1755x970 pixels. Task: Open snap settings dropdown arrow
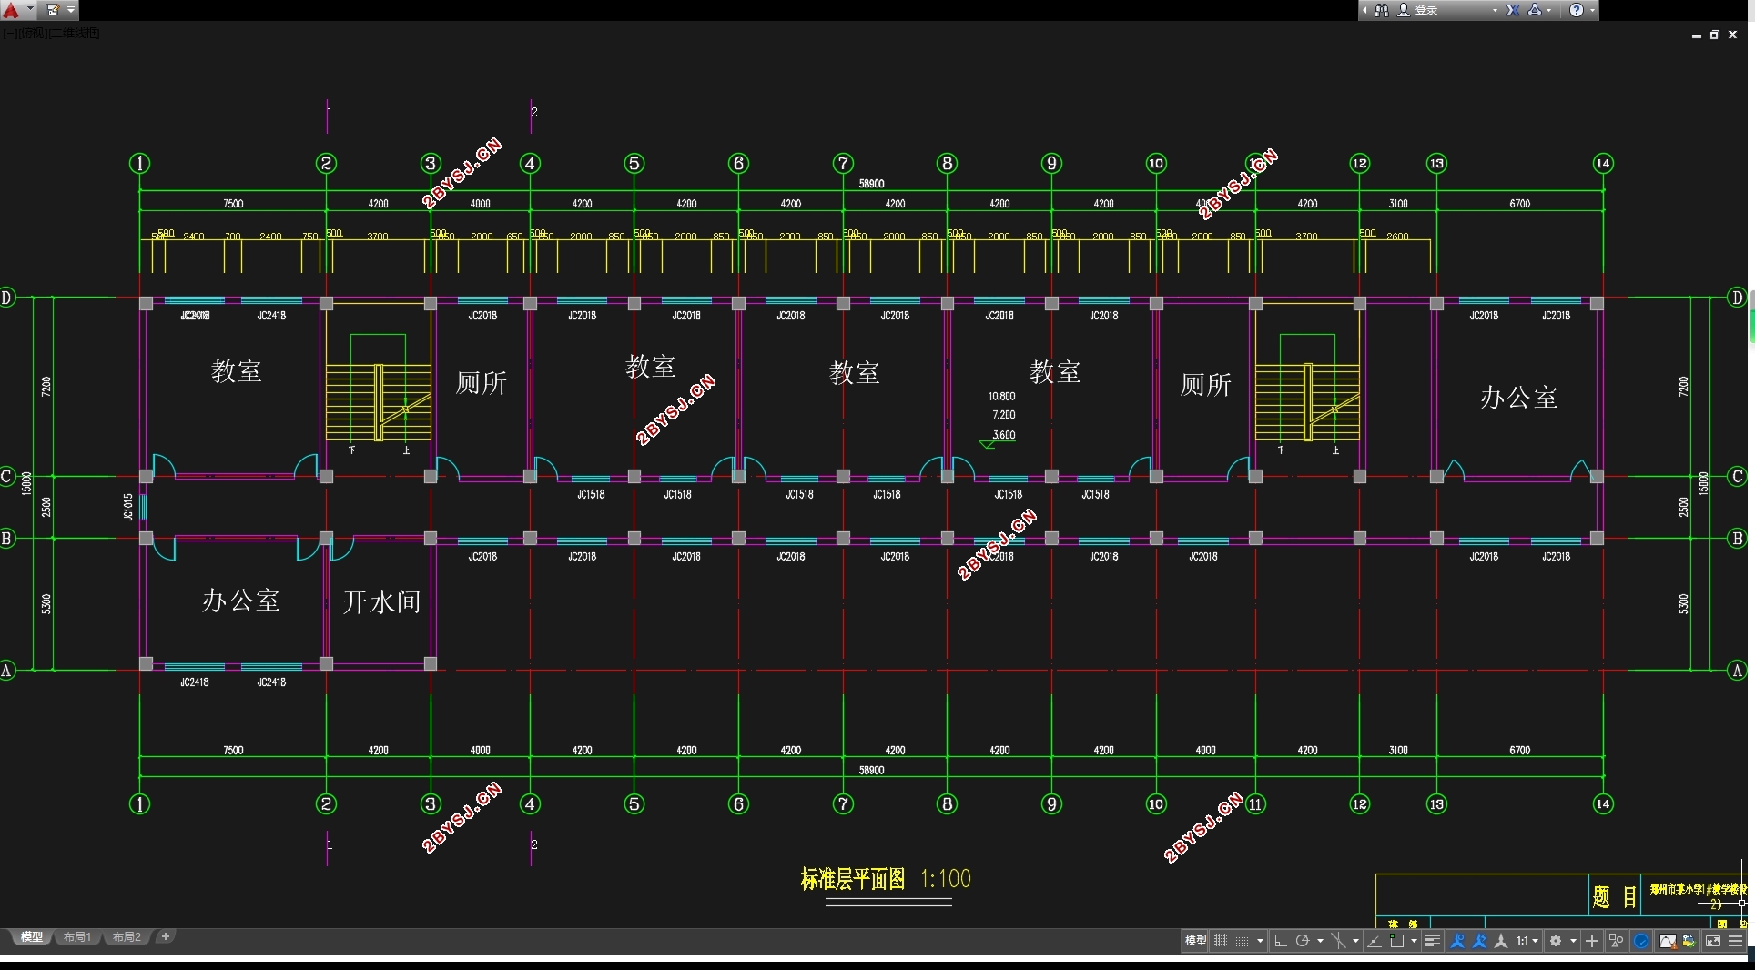pos(1260,941)
